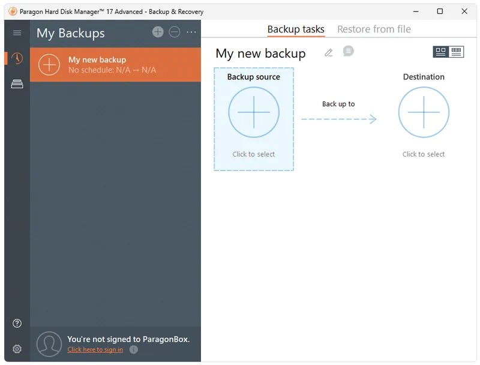Image resolution: width=480 pixels, height=365 pixels.
Task: Switch to the tile view layout
Action: coord(441,52)
